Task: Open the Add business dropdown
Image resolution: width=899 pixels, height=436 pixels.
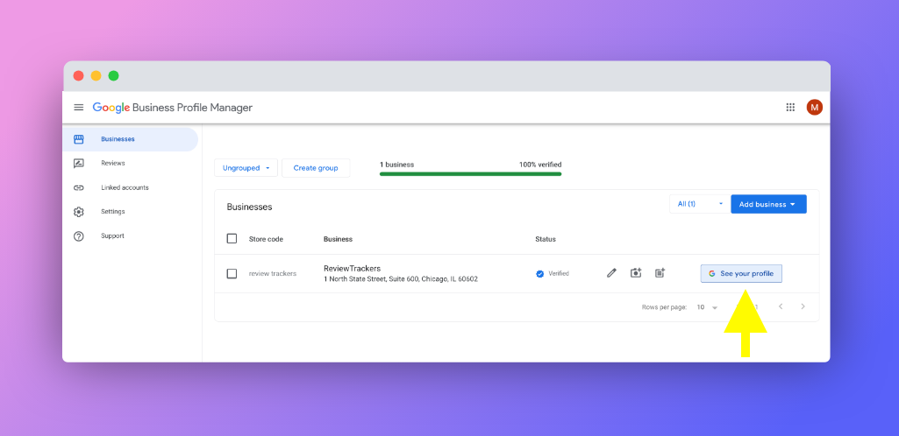Action: click(x=768, y=204)
